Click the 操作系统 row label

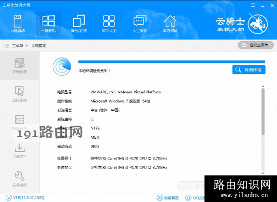click(x=64, y=101)
